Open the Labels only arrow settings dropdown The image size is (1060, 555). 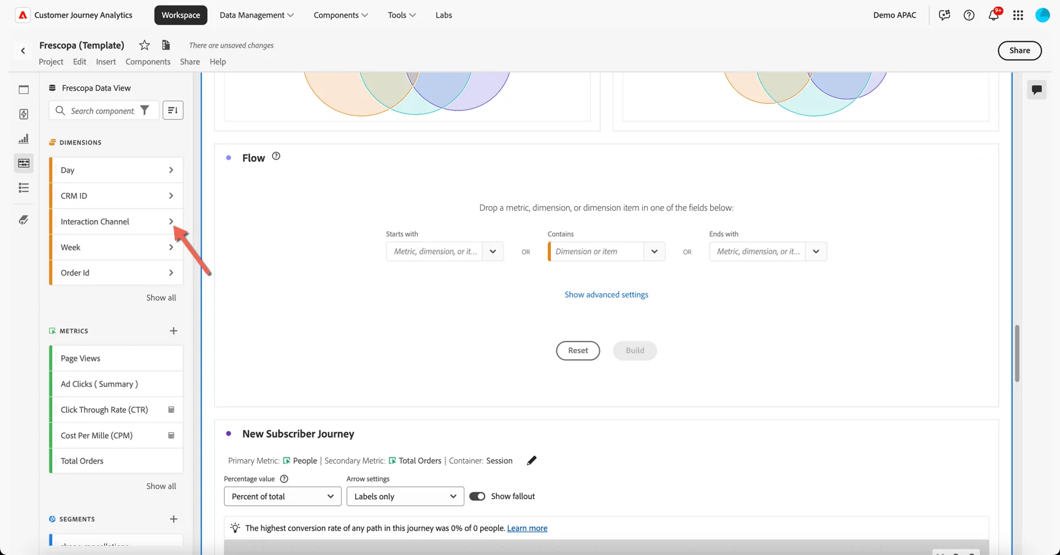405,496
